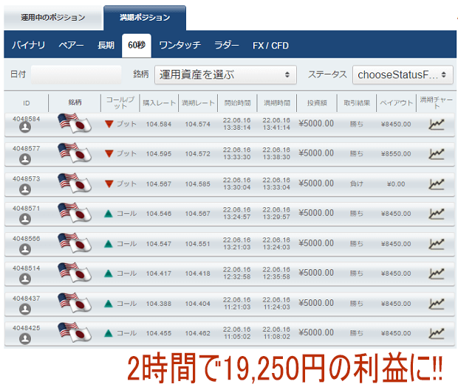This screenshot has width=458, height=387.
Task: Click the 銘柄 column header
Action: tap(75, 102)
